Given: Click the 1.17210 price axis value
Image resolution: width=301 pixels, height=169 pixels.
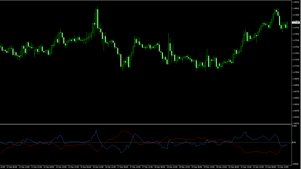Looking at the screenshot, I should 296,60.
